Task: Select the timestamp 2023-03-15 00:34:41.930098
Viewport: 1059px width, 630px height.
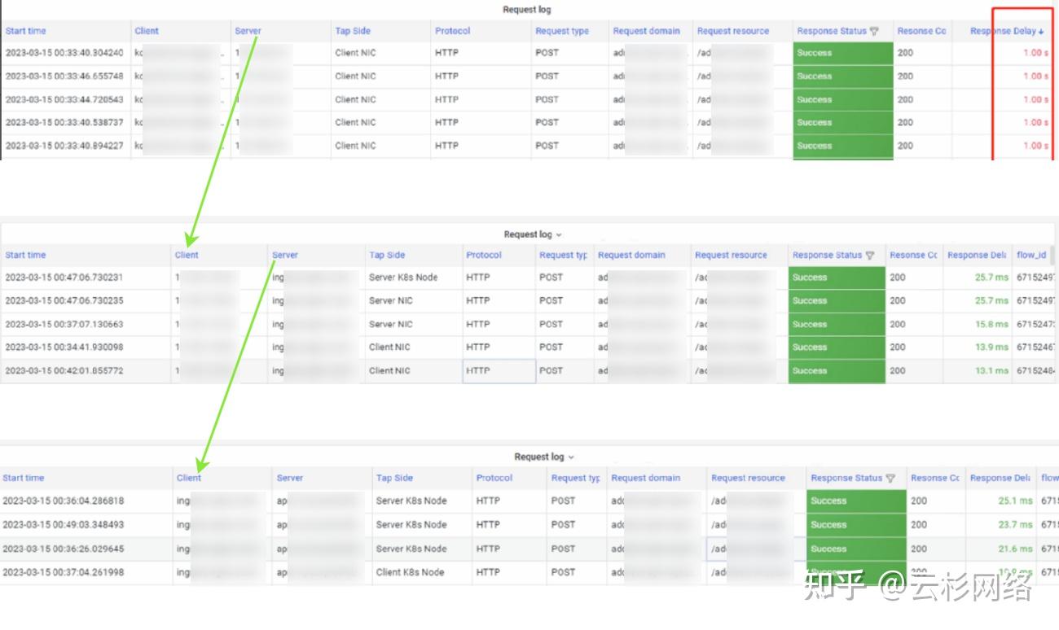Action: click(64, 347)
